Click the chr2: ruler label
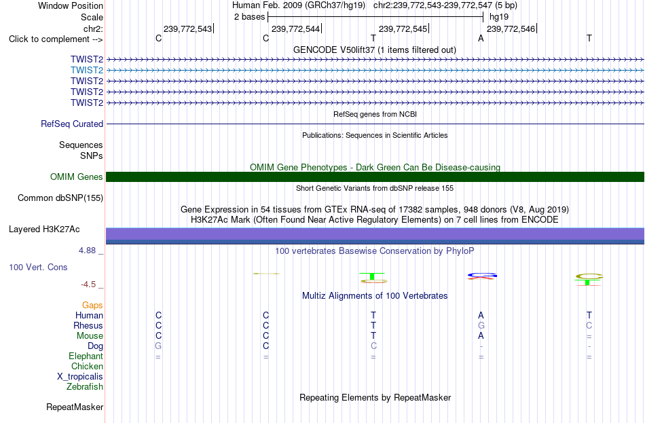 [x=94, y=29]
